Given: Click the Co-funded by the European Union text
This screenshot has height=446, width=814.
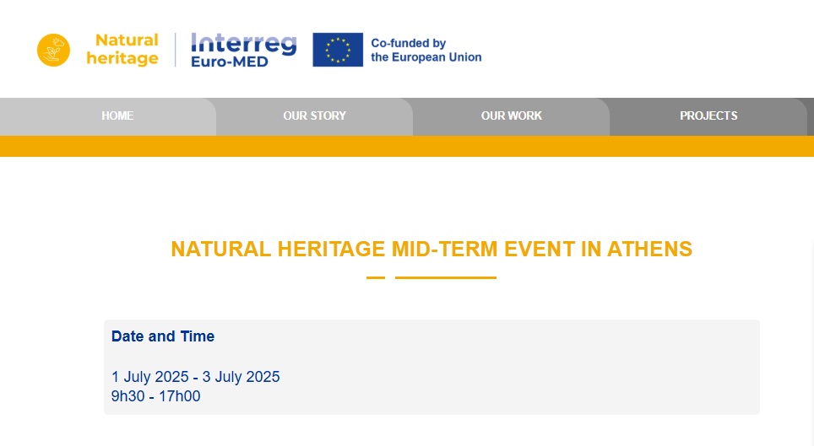Looking at the screenshot, I should 426,50.
